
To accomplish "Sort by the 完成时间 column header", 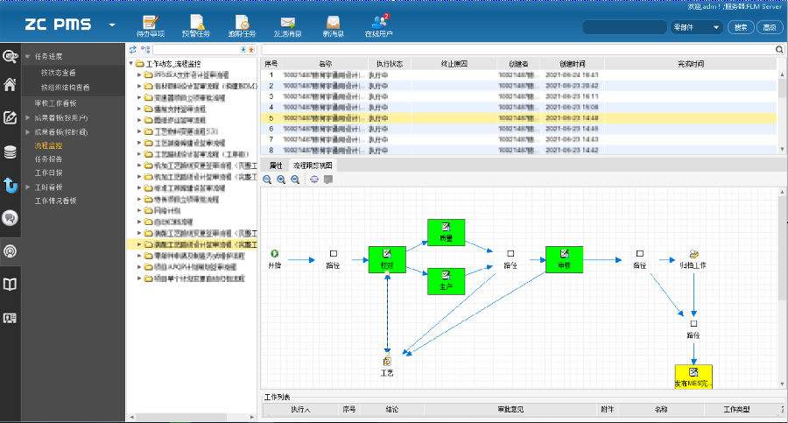I will pos(691,64).
